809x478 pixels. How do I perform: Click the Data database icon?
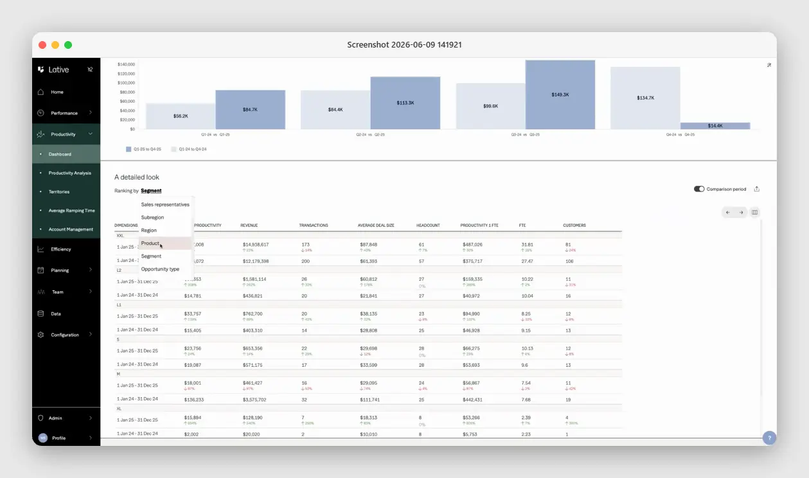point(40,314)
